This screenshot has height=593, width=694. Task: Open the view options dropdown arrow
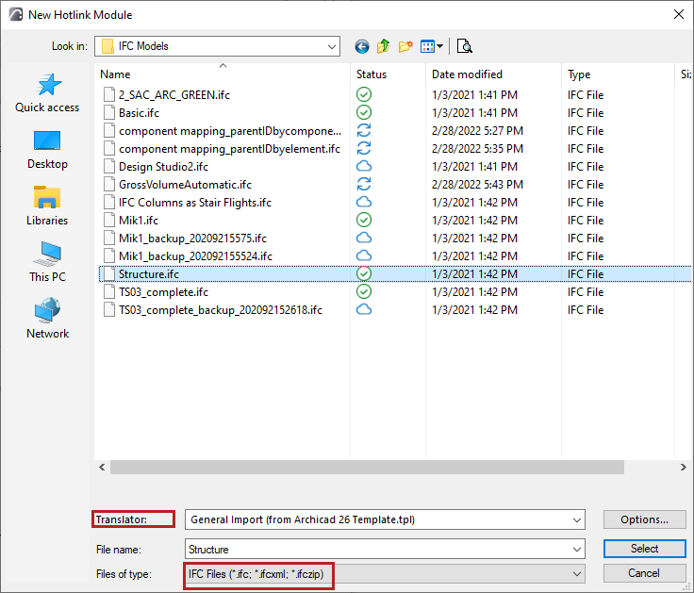coord(440,46)
